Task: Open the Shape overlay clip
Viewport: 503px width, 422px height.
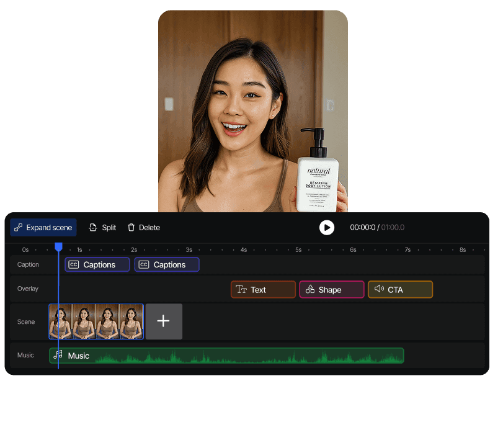Action: pos(332,289)
